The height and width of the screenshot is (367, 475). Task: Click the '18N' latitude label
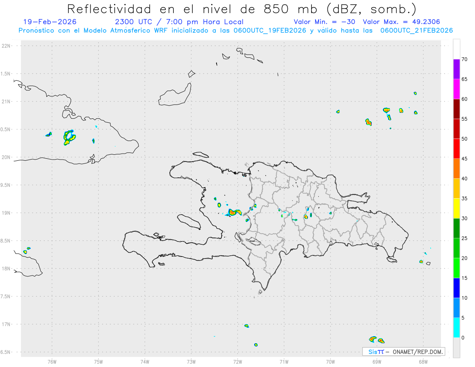[x=6, y=268]
